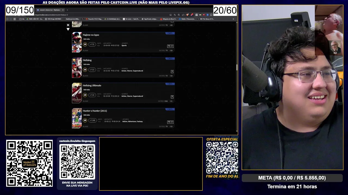Open the Brave shields icon
Viewport: 348px width, 195px height.
click(x=188, y=15)
